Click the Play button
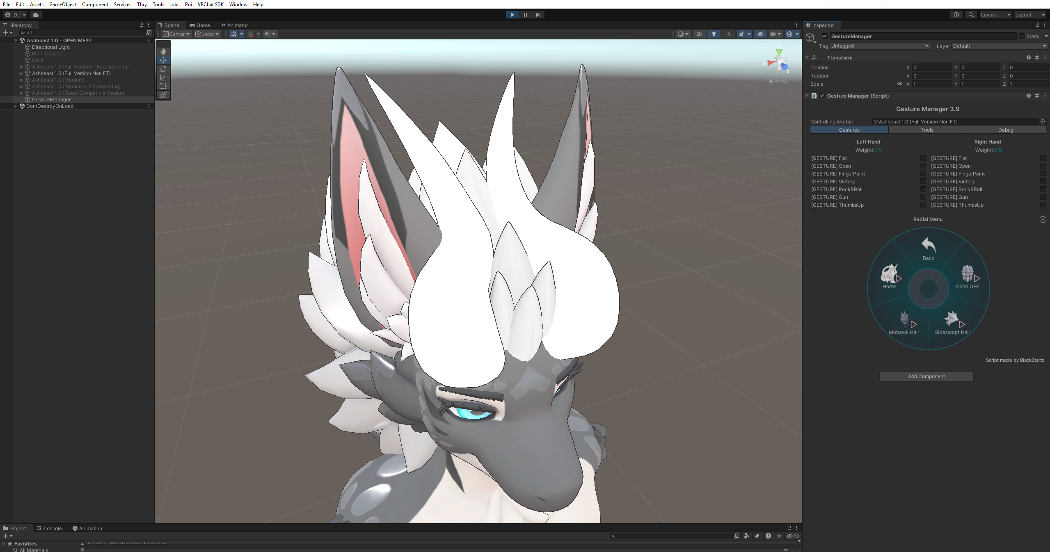 point(512,15)
